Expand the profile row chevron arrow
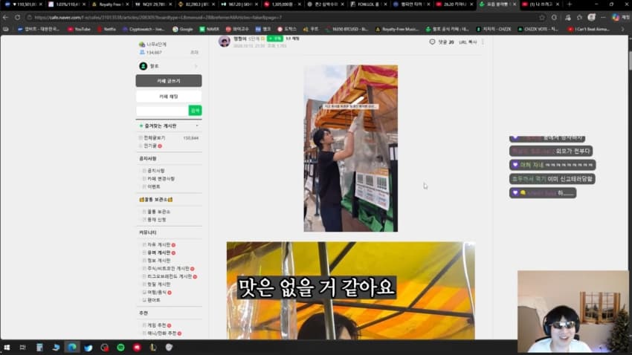632x355 pixels. point(196,66)
